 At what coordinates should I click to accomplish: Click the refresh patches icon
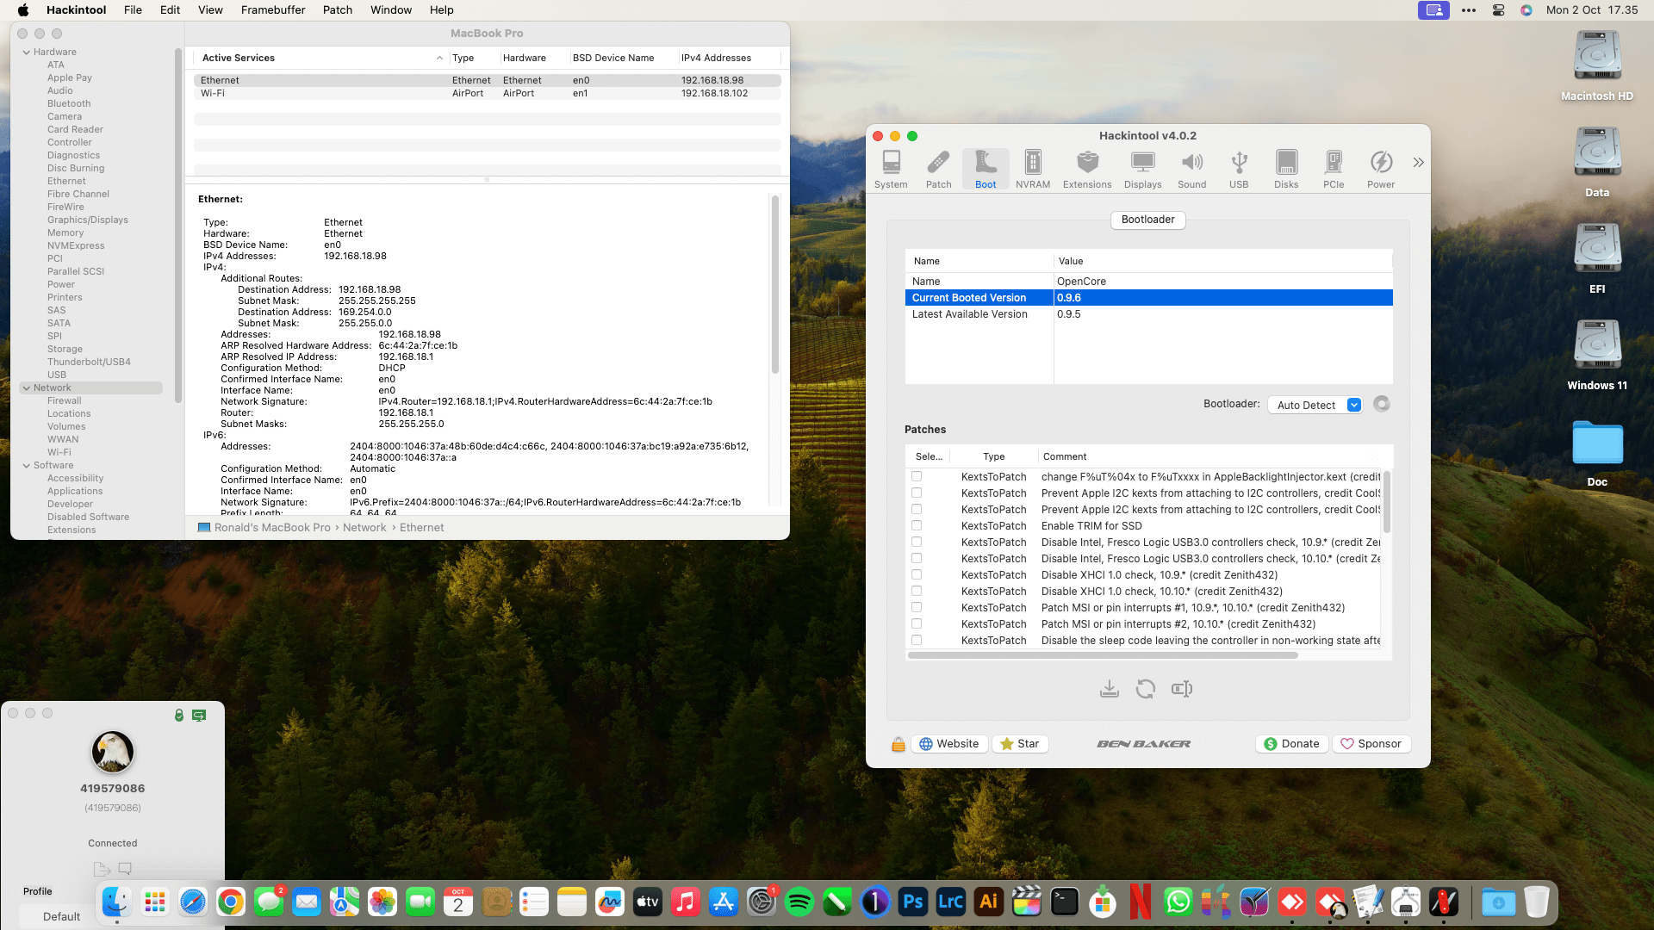point(1145,689)
